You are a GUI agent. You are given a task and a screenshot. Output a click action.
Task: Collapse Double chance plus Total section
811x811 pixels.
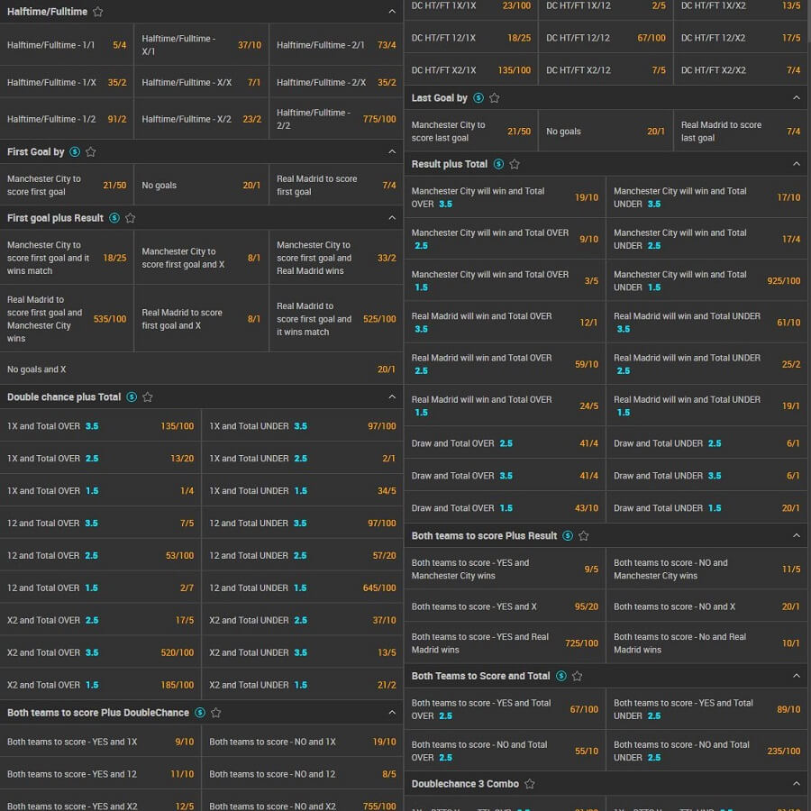point(392,396)
